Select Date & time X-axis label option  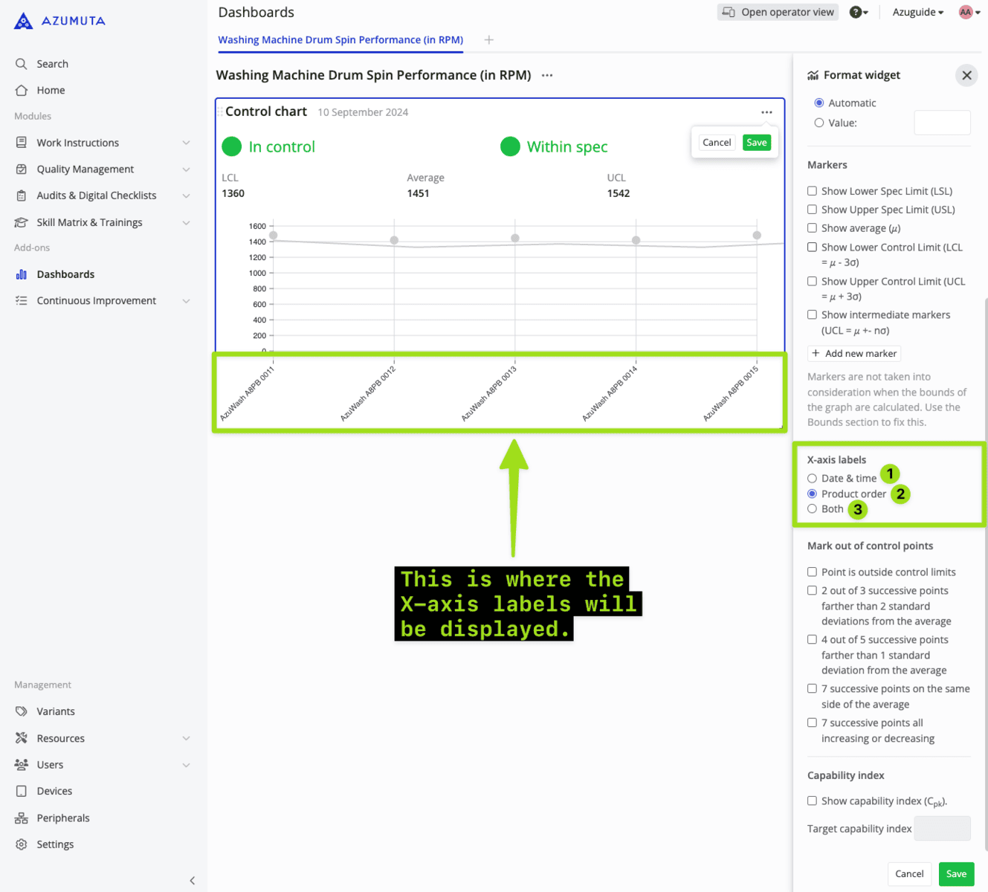(x=812, y=479)
